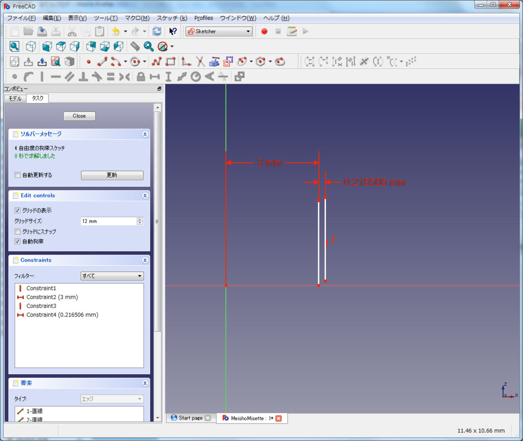
Task: Apply the equality constraint icon
Action: pyautogui.click(x=111, y=77)
